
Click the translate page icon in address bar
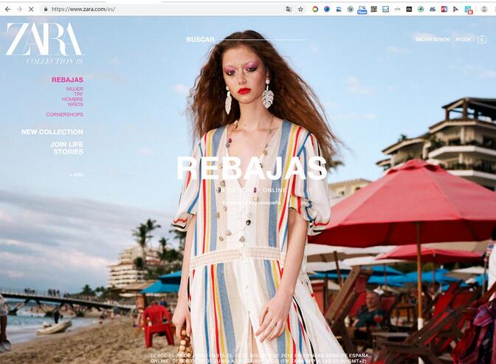coord(289,9)
